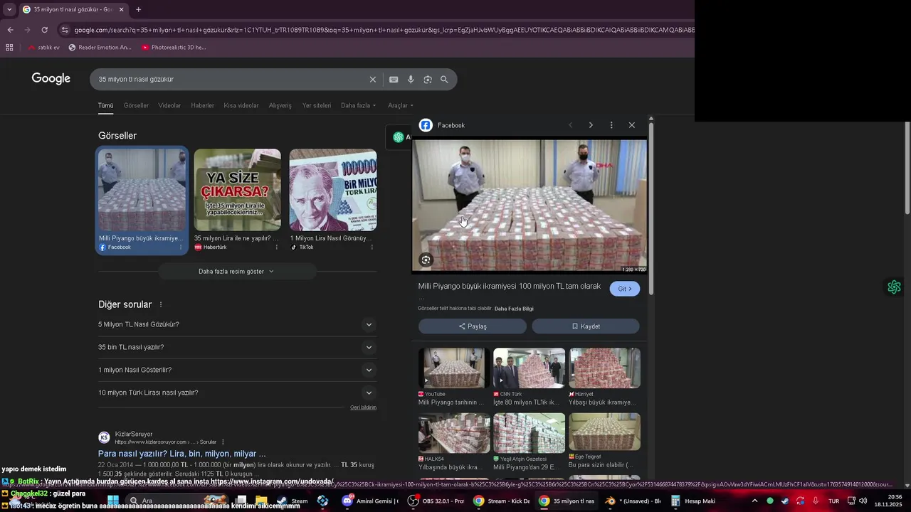Switch to the Kısa videolar tab
This screenshot has height=512, width=911.
tap(241, 105)
